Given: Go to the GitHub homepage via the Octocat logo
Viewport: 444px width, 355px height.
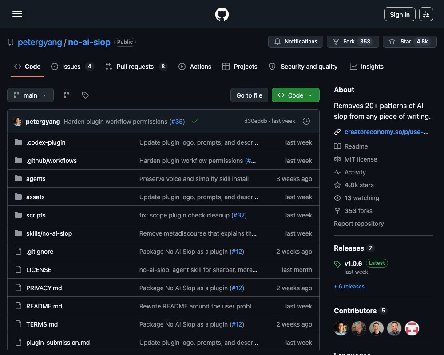Looking at the screenshot, I should point(222,14).
